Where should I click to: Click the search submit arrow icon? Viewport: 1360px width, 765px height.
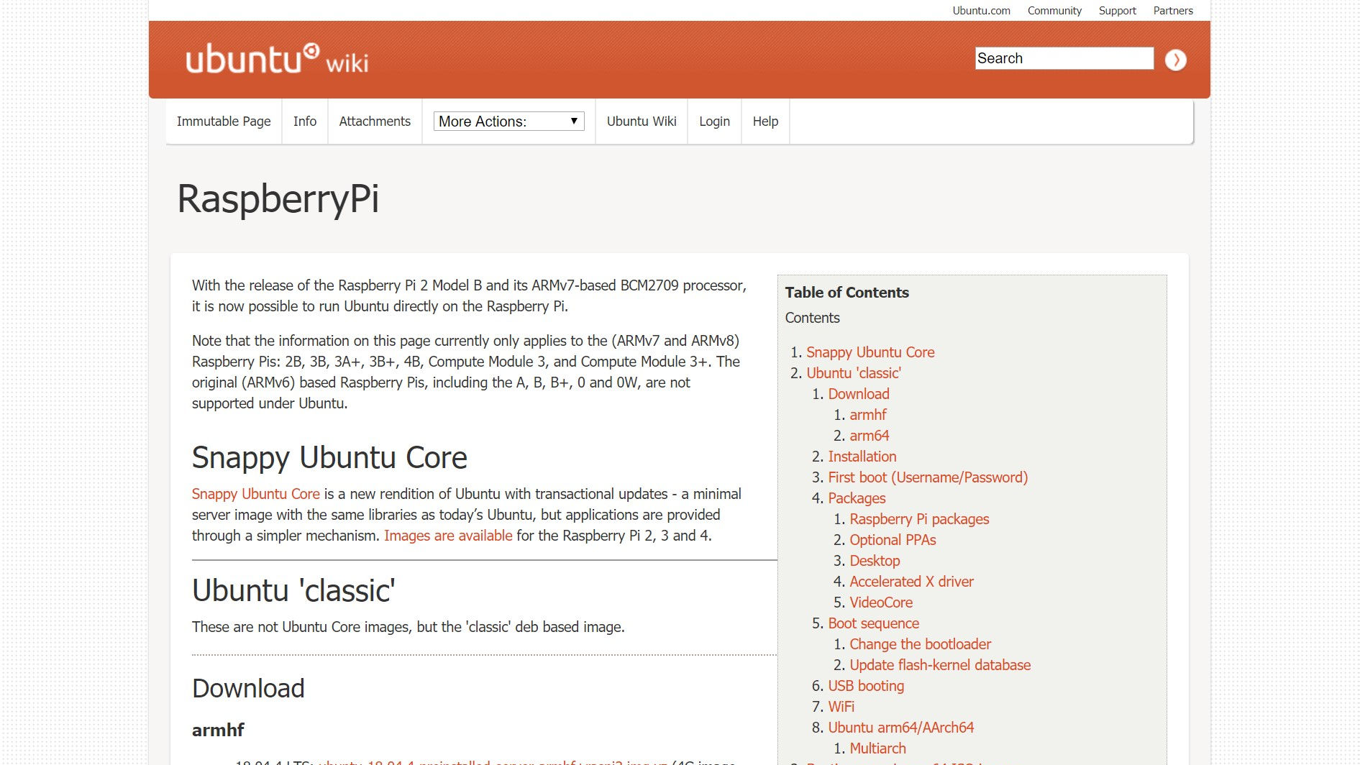click(1175, 60)
